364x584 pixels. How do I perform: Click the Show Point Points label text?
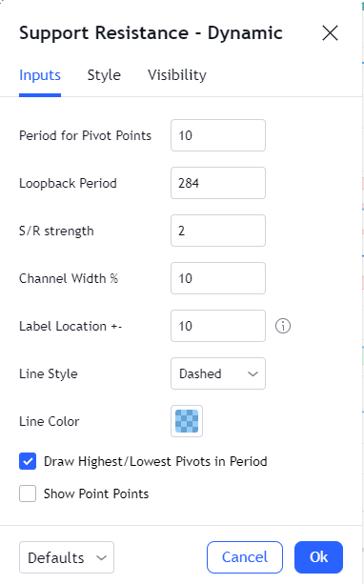point(96,493)
